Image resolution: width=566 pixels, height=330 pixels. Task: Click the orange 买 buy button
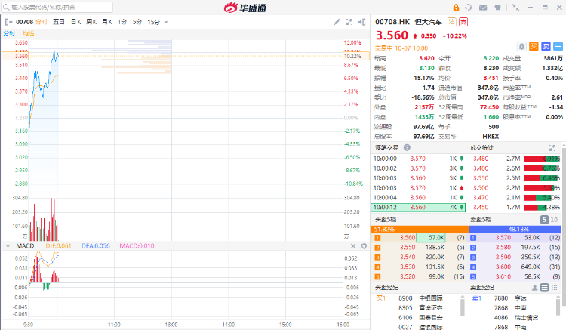click(534, 46)
